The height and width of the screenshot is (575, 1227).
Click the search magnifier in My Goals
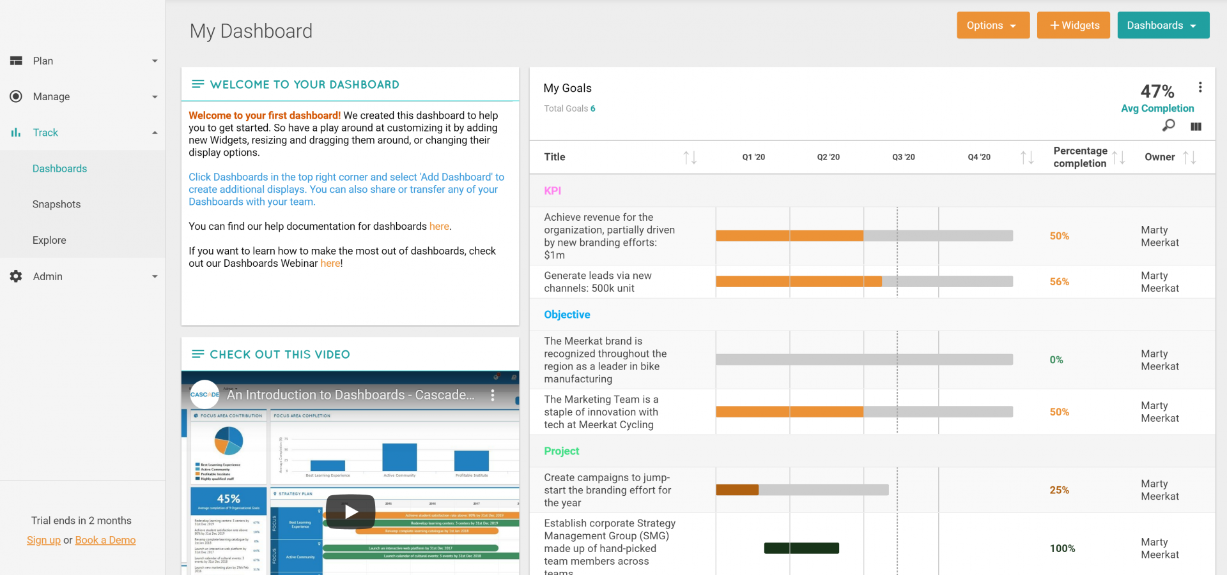pyautogui.click(x=1168, y=126)
